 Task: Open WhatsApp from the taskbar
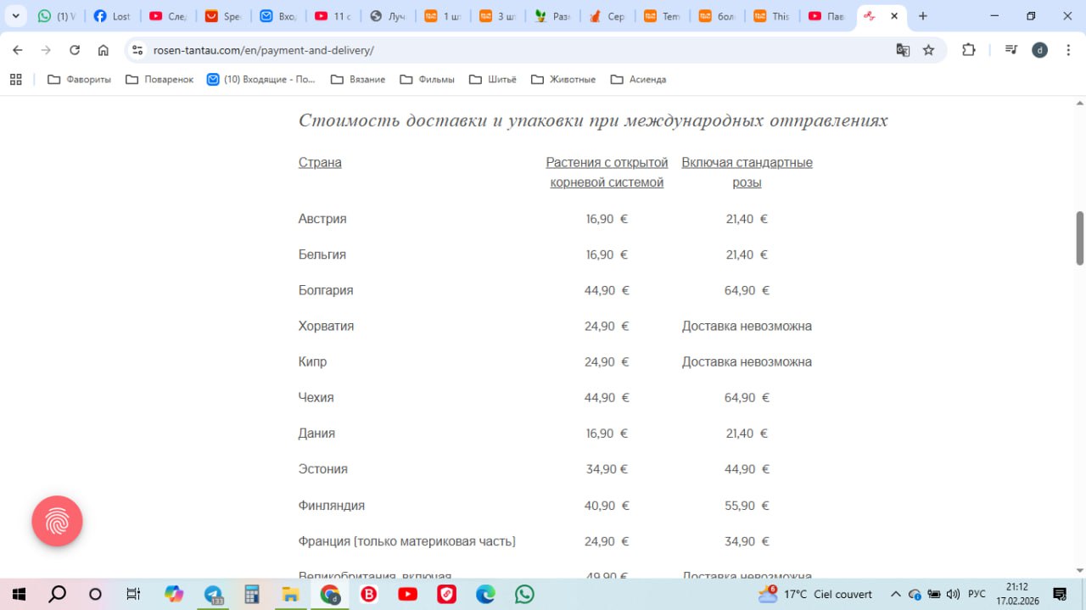tap(525, 594)
